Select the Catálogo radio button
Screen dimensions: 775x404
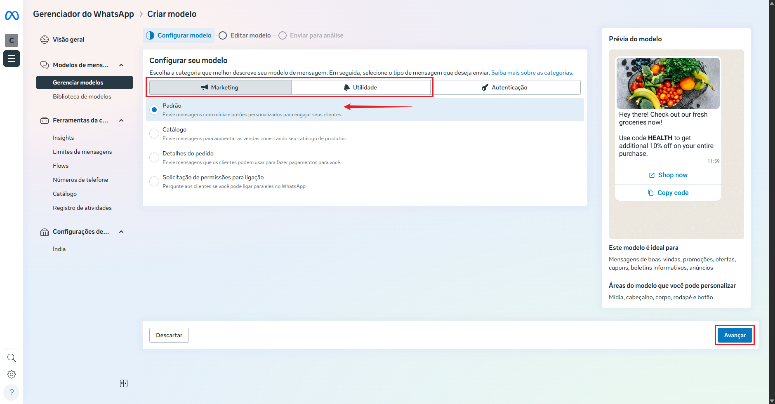[x=154, y=134]
